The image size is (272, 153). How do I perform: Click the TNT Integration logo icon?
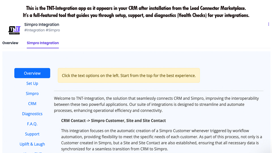[14, 30]
